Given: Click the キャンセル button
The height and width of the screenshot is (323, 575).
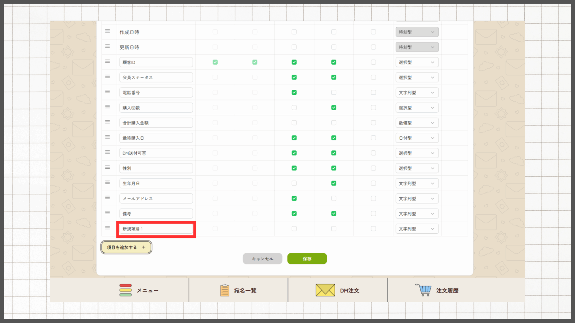Looking at the screenshot, I should 262,259.
